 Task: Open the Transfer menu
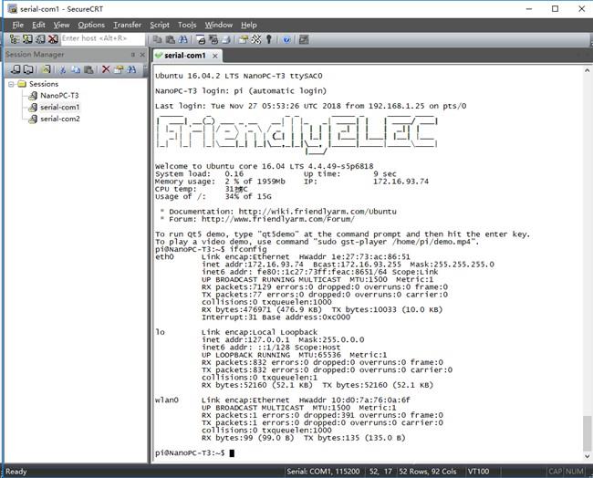click(127, 25)
